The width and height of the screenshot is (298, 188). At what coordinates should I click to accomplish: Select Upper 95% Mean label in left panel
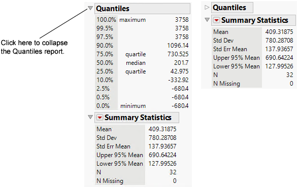[x=119, y=155]
